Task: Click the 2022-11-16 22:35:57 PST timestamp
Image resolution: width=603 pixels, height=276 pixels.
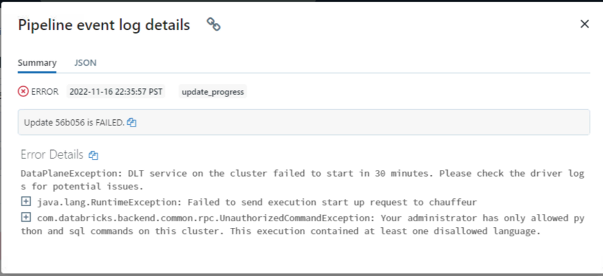Action: click(x=116, y=92)
